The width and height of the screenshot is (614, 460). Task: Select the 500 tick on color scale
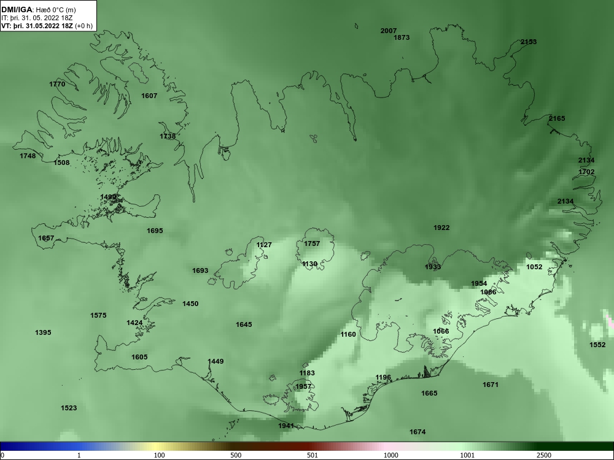[236, 455]
